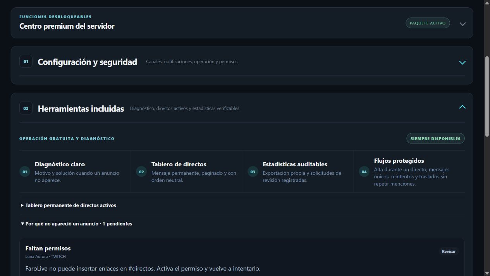Click round 02 icon of Tablero de directos

(141, 171)
